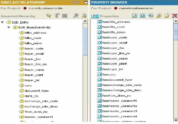The height and width of the screenshot is (124, 178).
Task: Click the magnifying glass Find class icon
Action: [x=84, y=16]
